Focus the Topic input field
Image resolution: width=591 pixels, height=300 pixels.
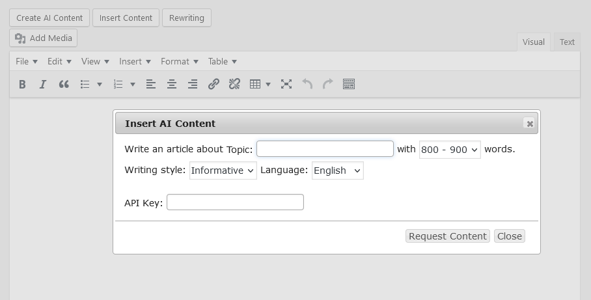[x=325, y=149]
